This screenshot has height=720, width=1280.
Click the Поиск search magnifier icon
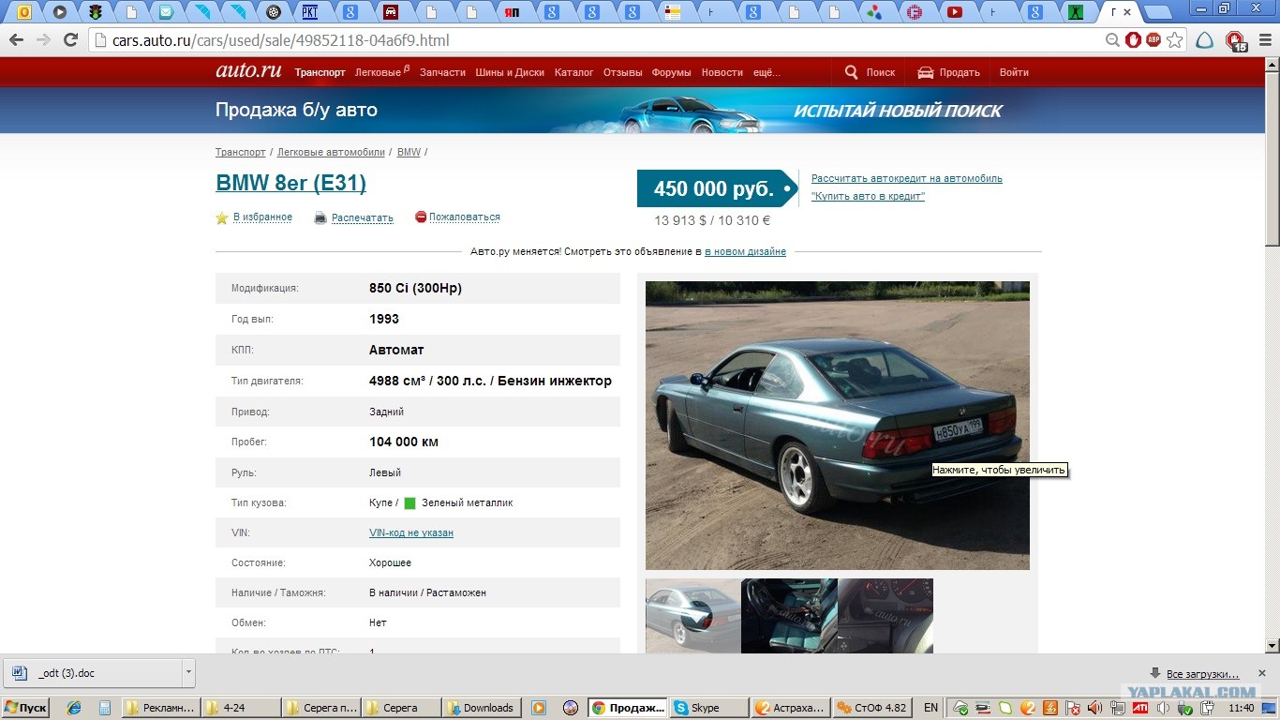851,72
